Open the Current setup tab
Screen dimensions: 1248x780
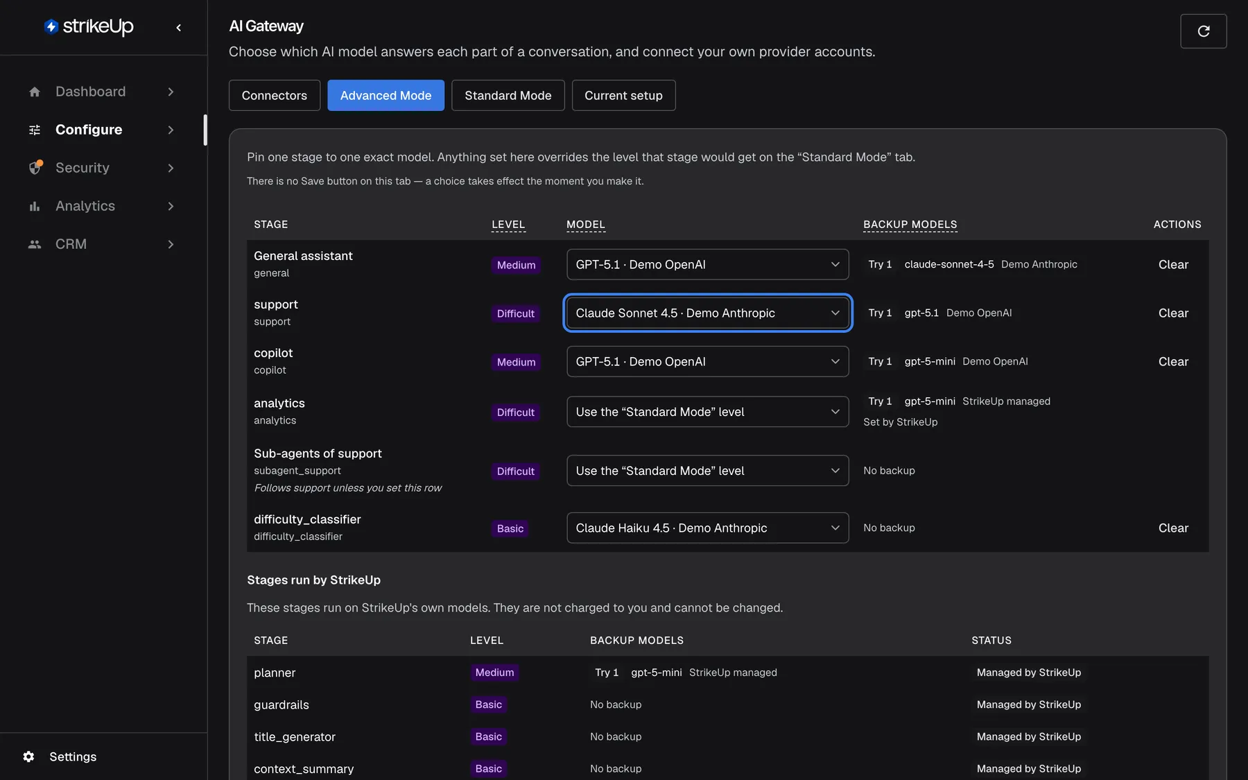[x=623, y=95]
